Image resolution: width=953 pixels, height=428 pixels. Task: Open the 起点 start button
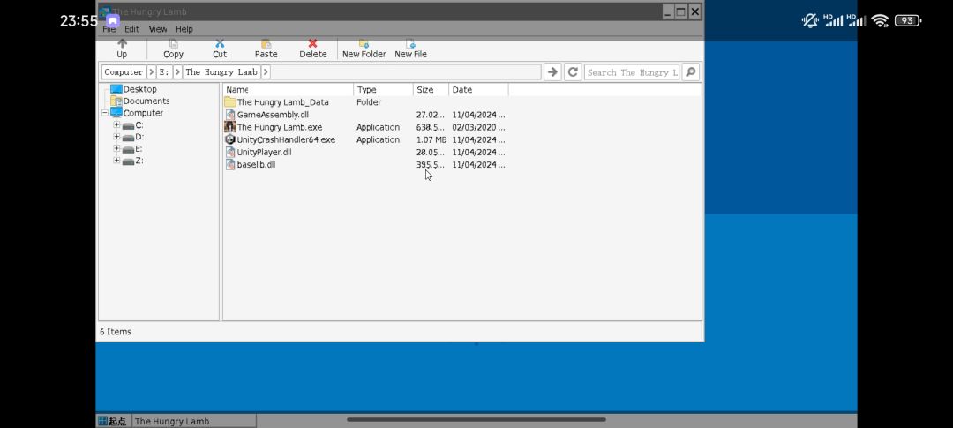point(112,421)
